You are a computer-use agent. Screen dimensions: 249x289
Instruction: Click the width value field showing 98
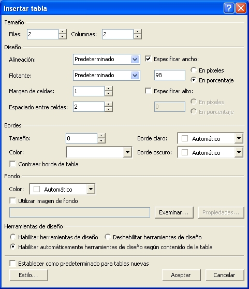[170, 75]
